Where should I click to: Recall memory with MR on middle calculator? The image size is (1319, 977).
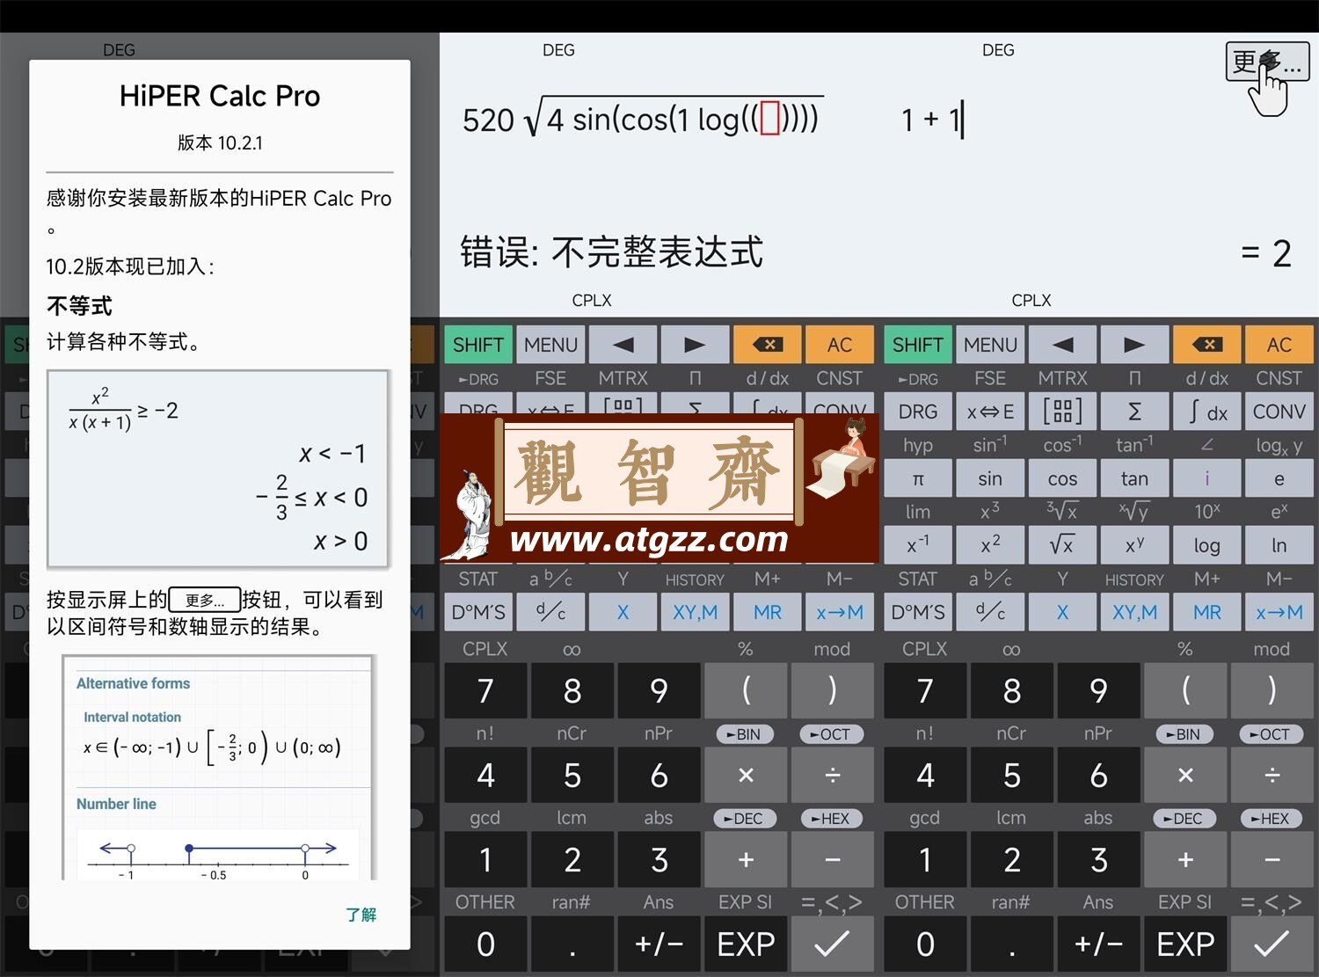[x=768, y=612]
